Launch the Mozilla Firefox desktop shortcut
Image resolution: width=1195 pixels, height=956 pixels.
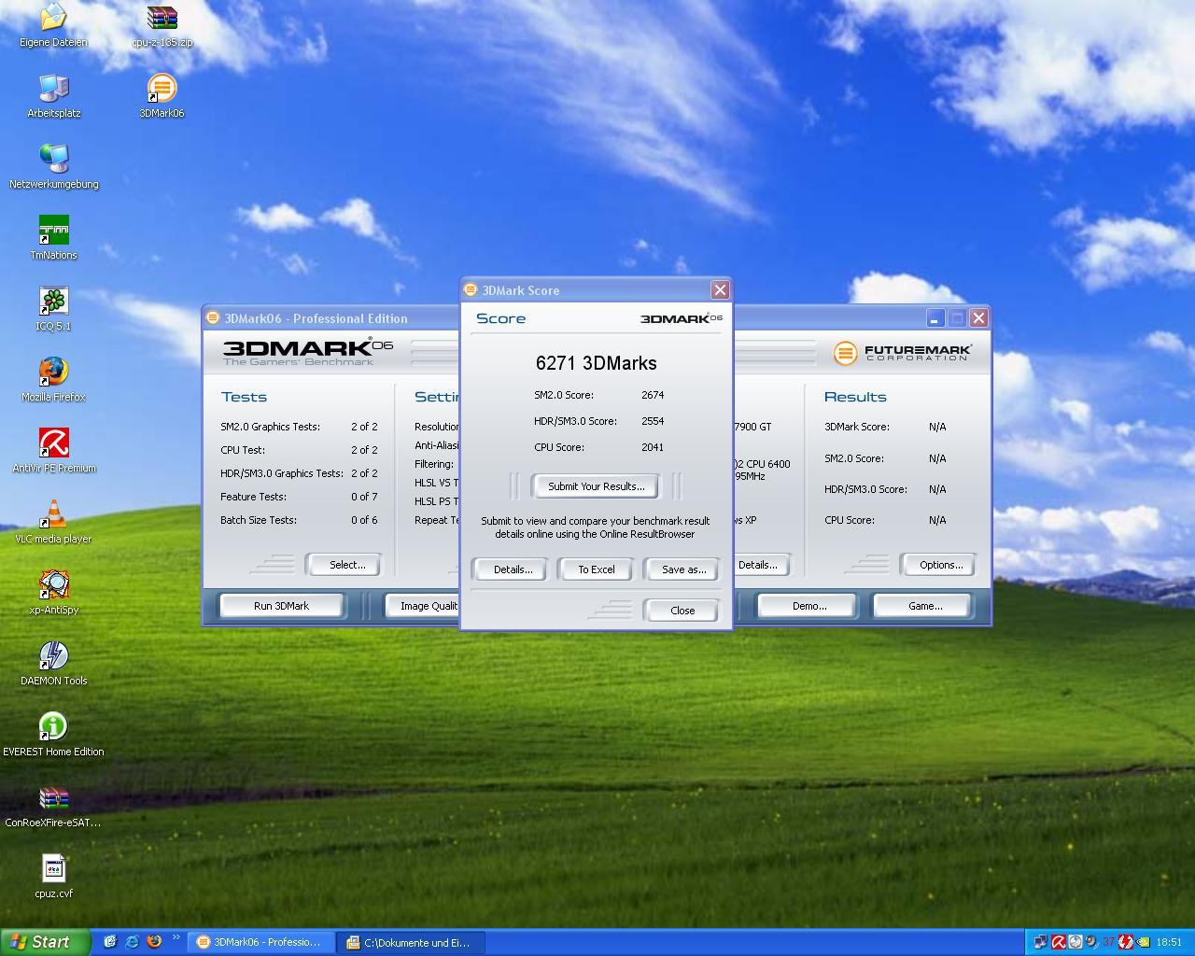pos(53,380)
